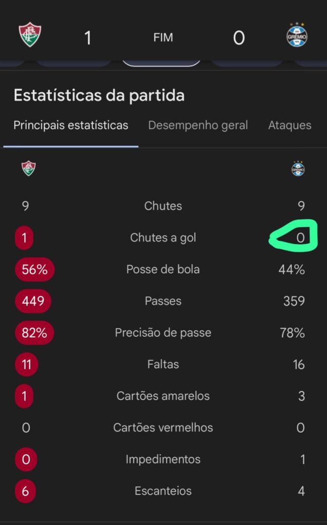Image resolution: width=327 pixels, height=525 pixels.
Task: Click the Chutes a gol stat label
Action: coord(163,238)
